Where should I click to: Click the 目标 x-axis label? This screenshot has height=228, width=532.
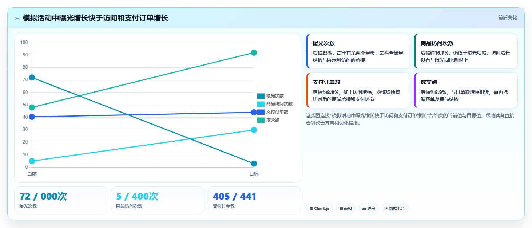254,174
